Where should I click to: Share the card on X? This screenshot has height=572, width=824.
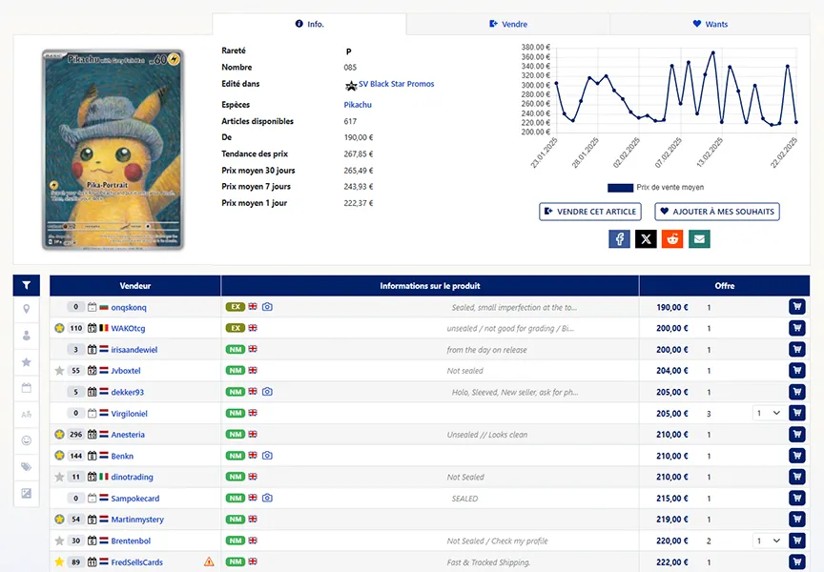(x=646, y=239)
